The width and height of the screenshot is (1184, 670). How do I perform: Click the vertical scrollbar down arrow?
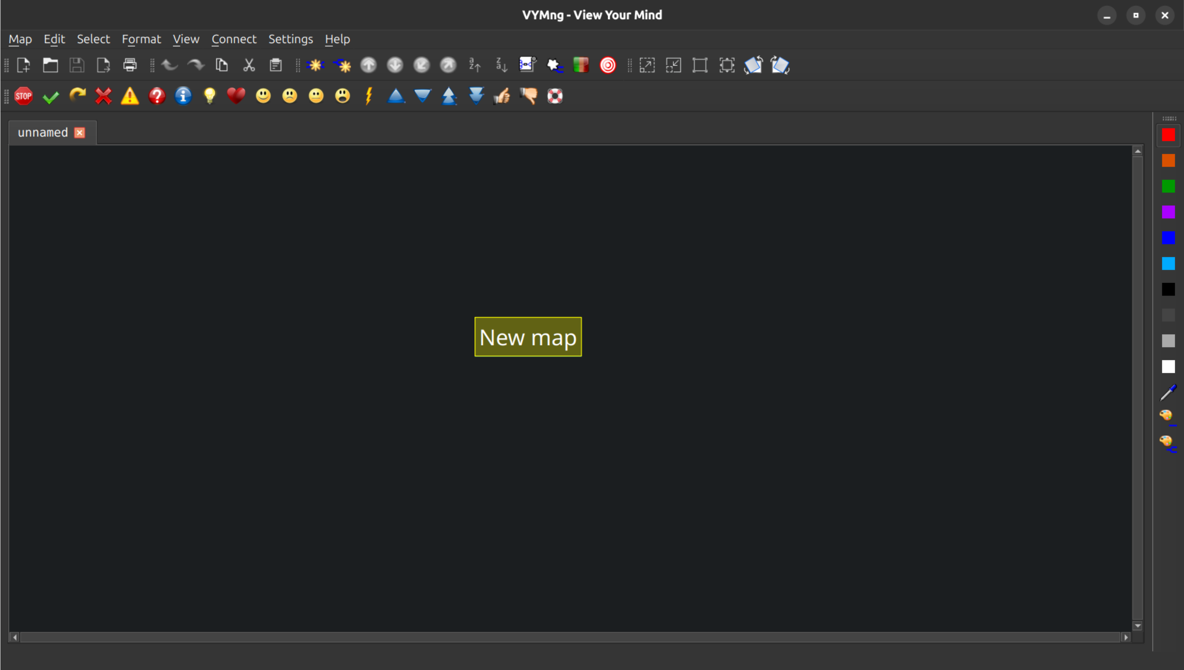[1138, 626]
